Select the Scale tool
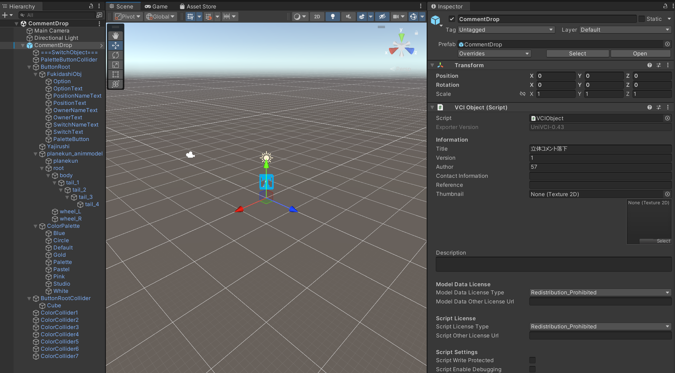This screenshot has height=373, width=675. tap(116, 65)
